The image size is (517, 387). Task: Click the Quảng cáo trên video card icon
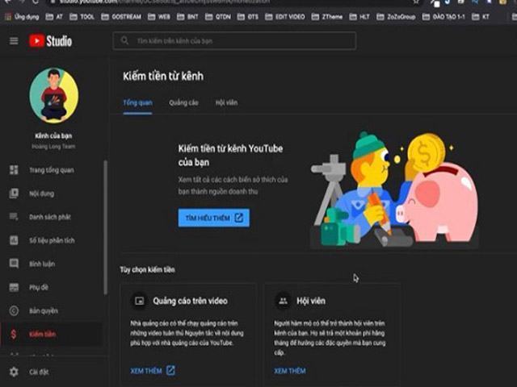(x=140, y=301)
